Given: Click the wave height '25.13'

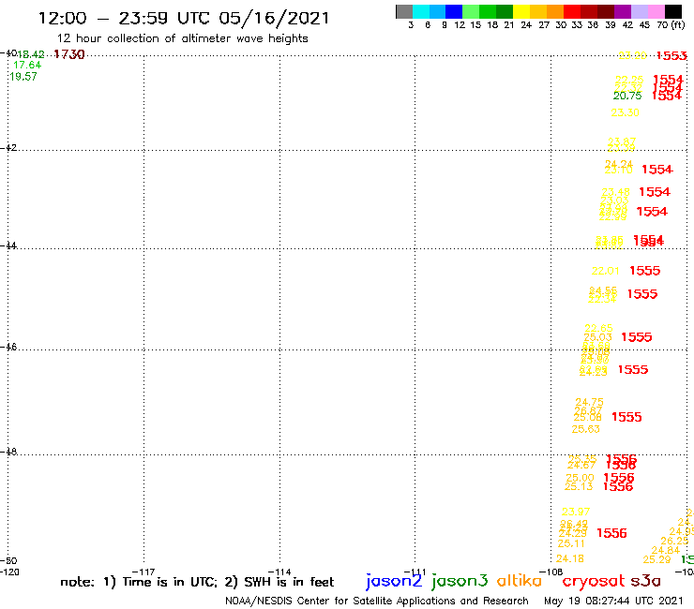Looking at the screenshot, I should pos(579,486).
